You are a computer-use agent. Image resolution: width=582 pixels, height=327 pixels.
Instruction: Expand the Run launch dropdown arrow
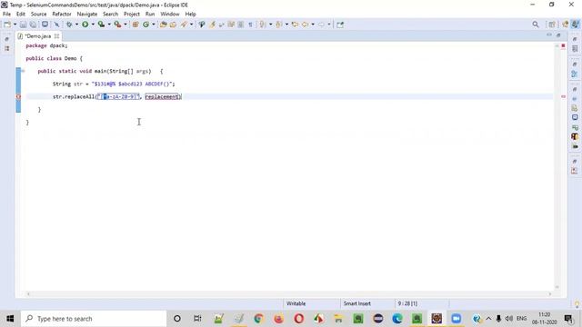coord(93,25)
